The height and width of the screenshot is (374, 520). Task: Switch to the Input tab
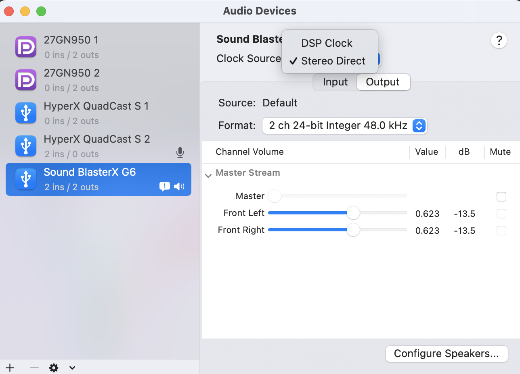click(335, 82)
